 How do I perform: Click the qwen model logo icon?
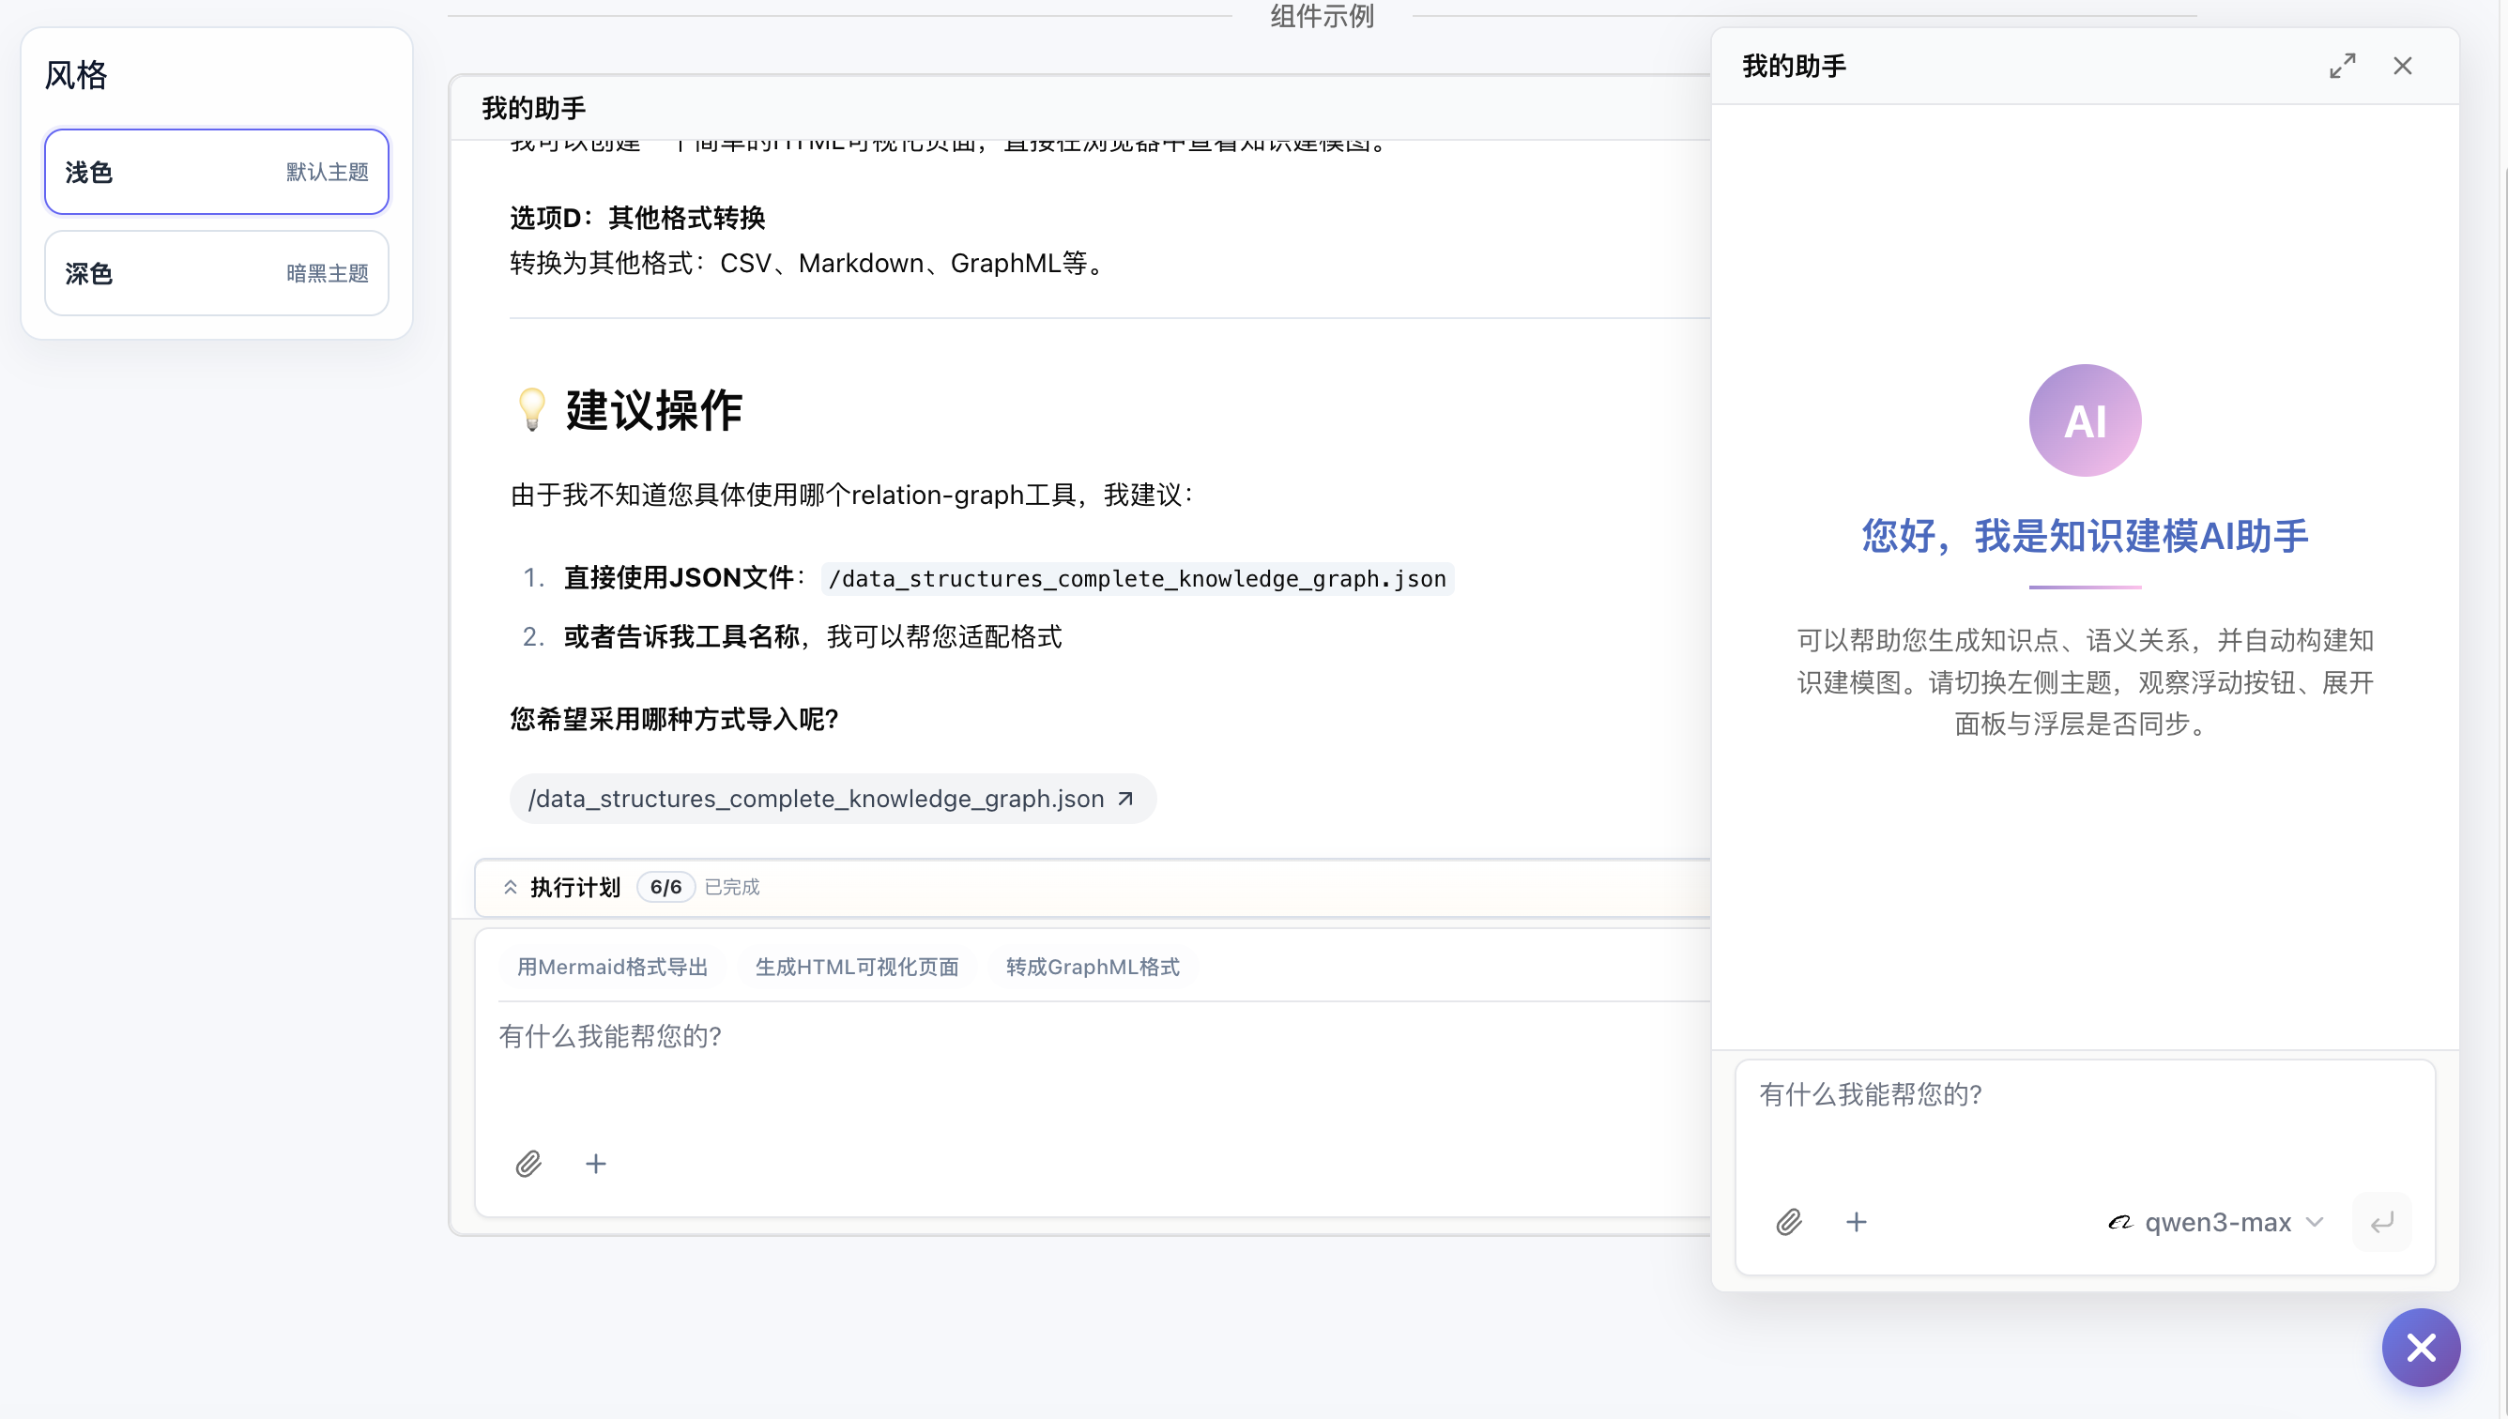pyautogui.click(x=2119, y=1222)
